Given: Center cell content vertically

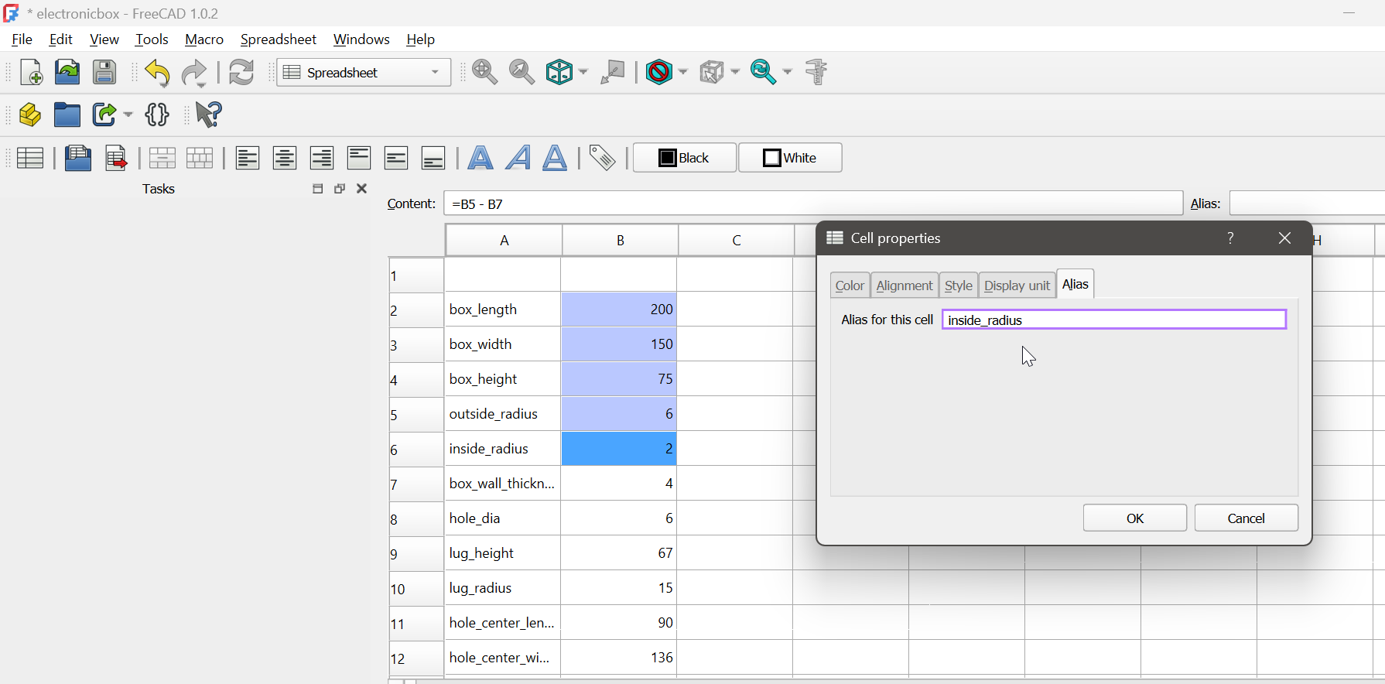Looking at the screenshot, I should 396,158.
